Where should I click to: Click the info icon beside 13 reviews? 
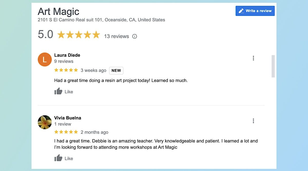click(134, 36)
